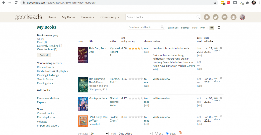
Task: Edit bookshelves link beside Bookshelves
Action: tap(55, 36)
